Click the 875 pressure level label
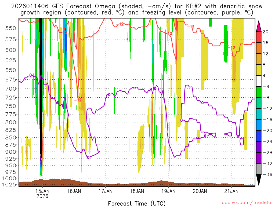This screenshot has height=206, width=275. tap(11, 145)
